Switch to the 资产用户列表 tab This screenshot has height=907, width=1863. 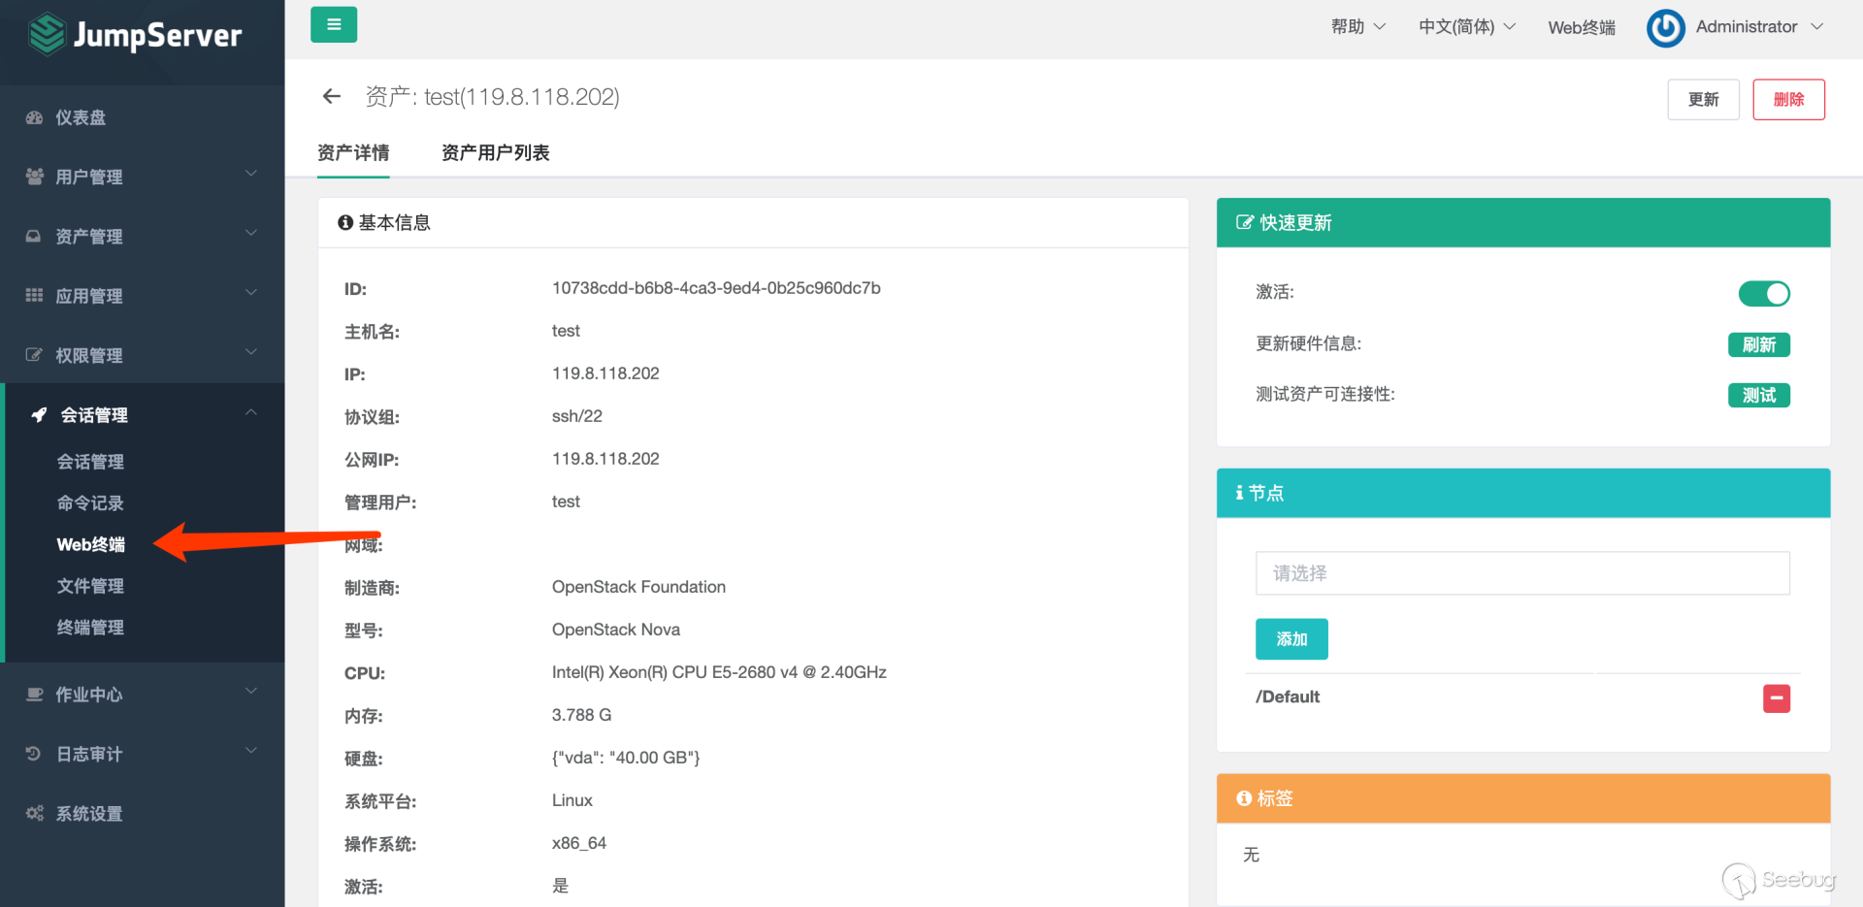[x=496, y=153]
